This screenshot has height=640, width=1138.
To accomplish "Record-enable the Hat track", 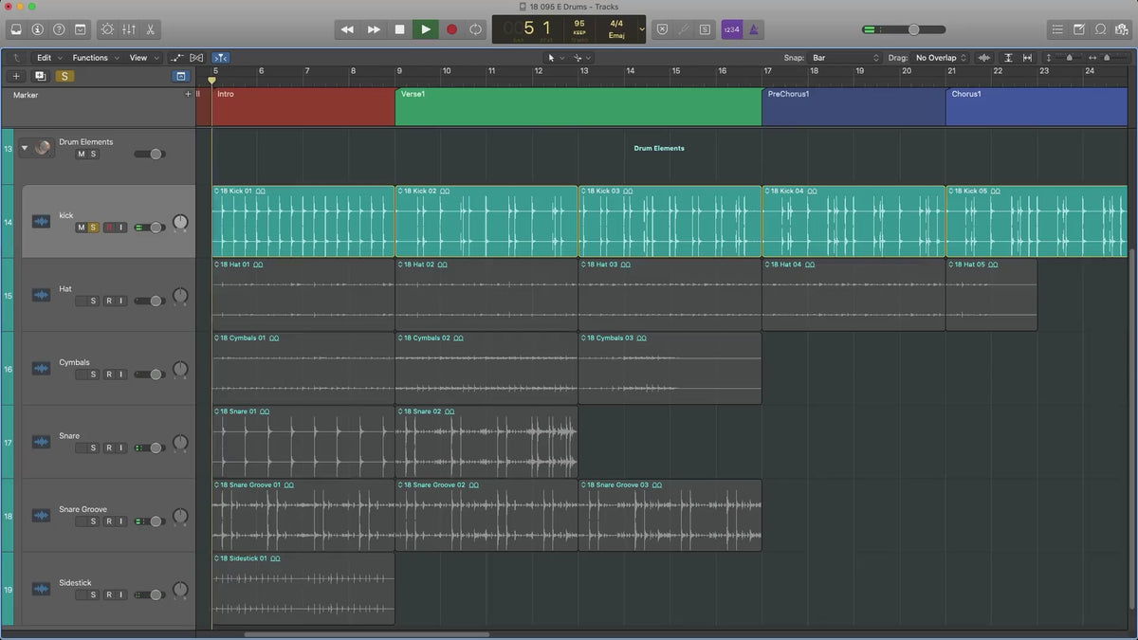I will [108, 302].
